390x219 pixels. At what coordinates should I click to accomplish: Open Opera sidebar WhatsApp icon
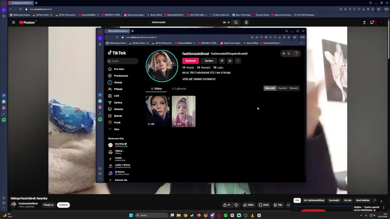[4, 102]
